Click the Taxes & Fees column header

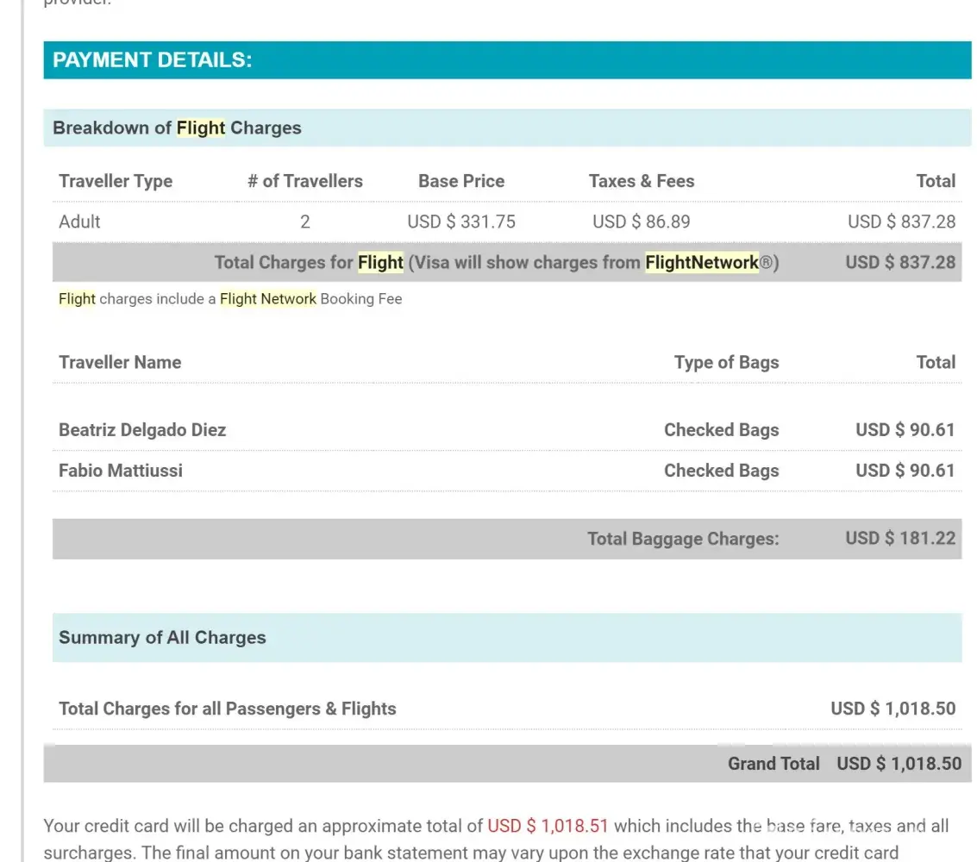641,181
